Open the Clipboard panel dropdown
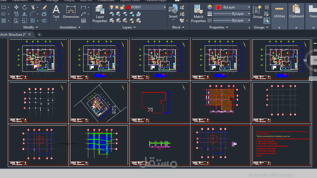 tap(296, 28)
